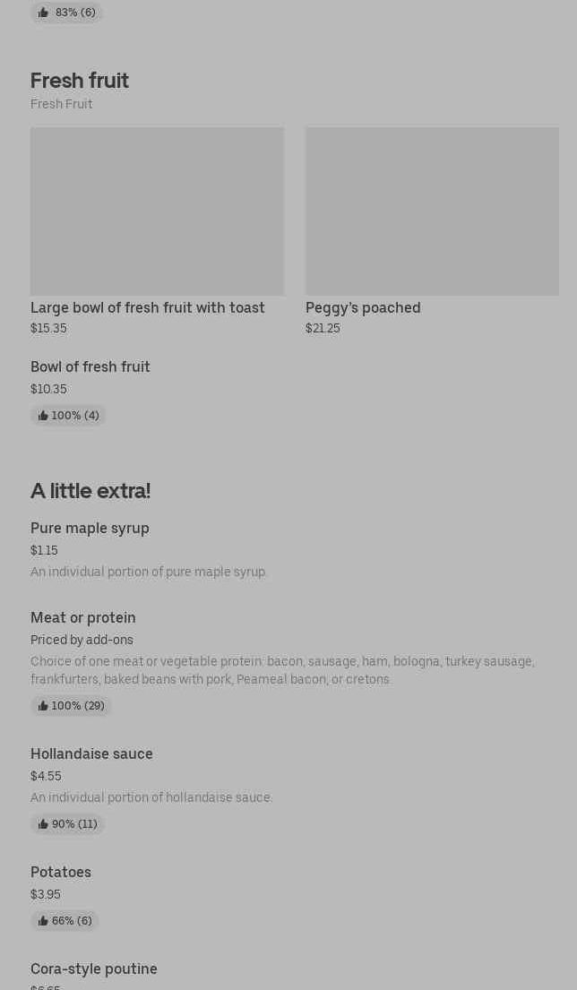
Task: Click the $15.35 price of large fruit bowl
Action: click(48, 329)
